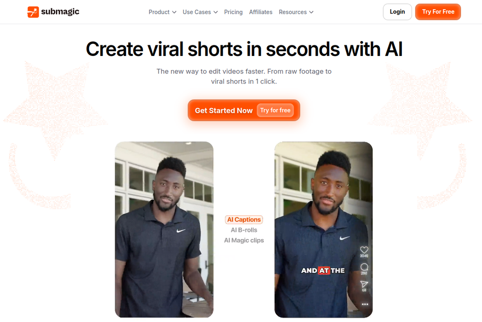Click the Submagic orange logo icon
Viewport: 482px width, 322px height.
[x=33, y=12]
